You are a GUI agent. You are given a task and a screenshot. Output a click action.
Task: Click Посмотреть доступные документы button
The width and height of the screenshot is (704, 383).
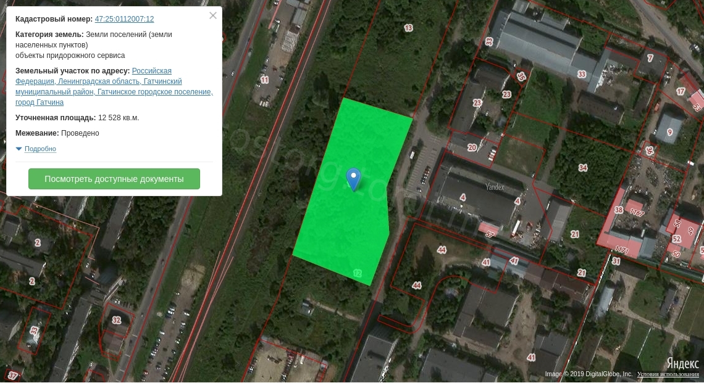pyautogui.click(x=114, y=179)
